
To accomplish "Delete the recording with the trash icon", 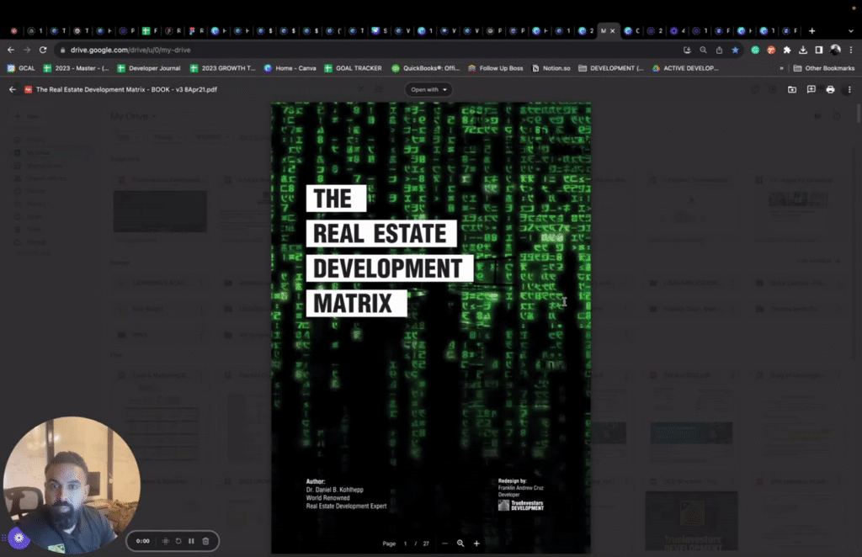I will click(205, 541).
